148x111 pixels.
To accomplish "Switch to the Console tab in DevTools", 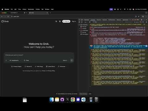I will click(x=93, y=20).
